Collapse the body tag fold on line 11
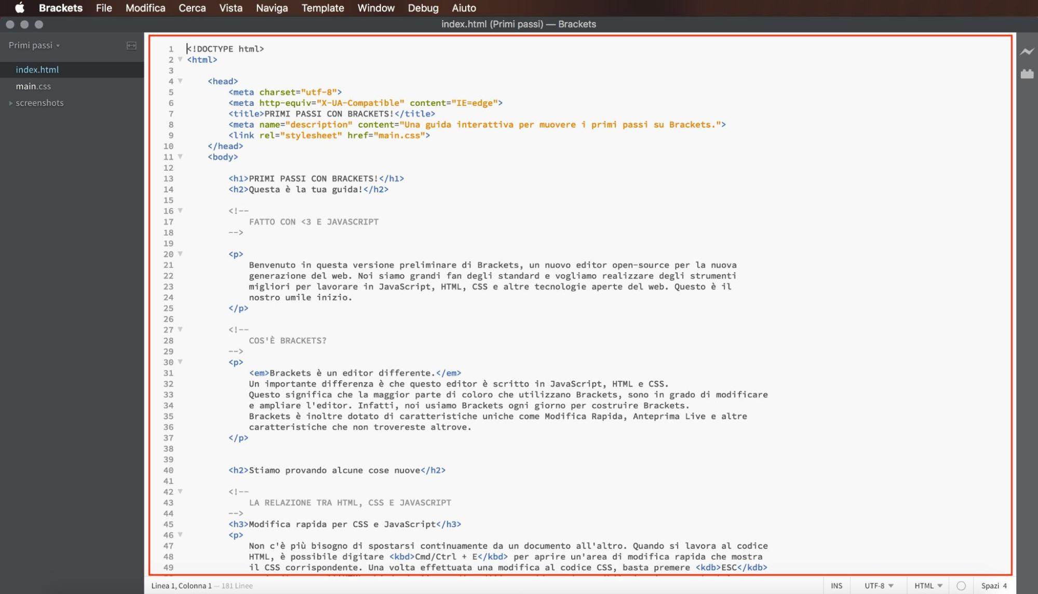This screenshot has height=594, width=1038. click(x=180, y=157)
